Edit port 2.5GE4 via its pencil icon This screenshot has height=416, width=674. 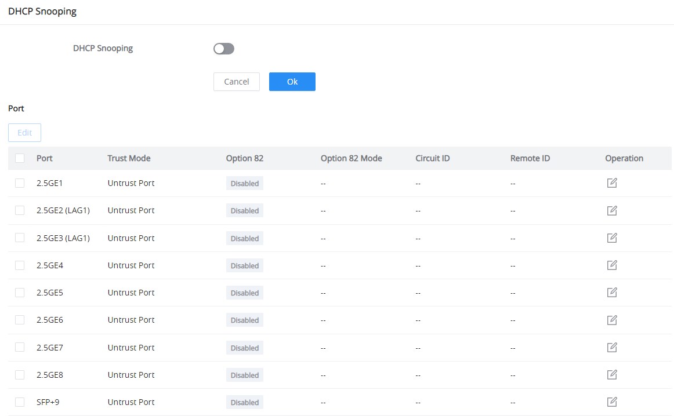612,265
